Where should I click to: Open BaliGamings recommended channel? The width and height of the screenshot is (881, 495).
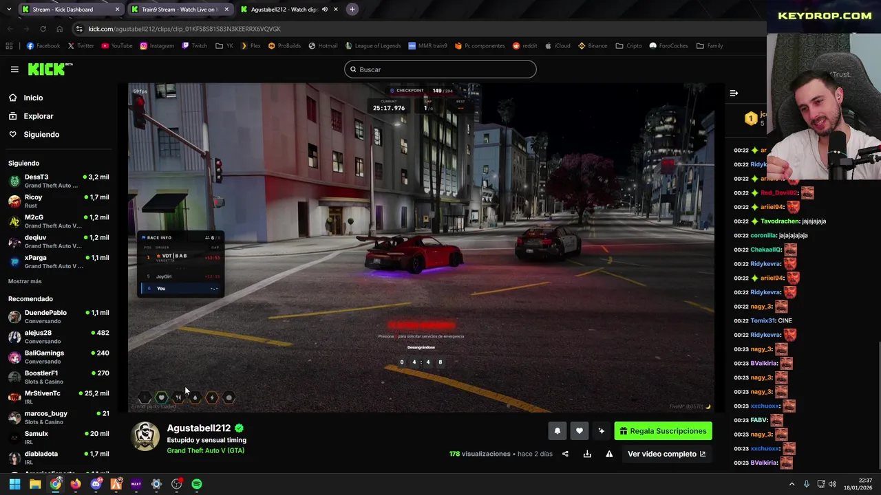point(59,357)
